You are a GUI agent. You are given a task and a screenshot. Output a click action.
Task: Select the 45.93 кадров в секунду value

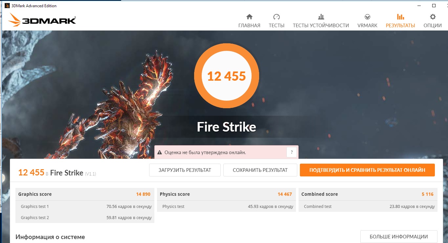pyautogui.click(x=271, y=207)
